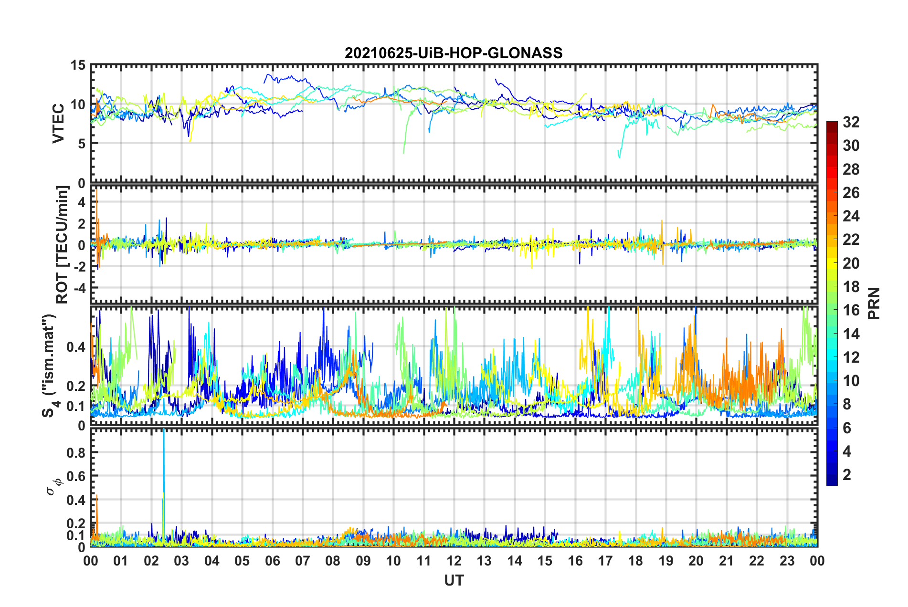Click colorbar tick value 30
The image size is (908, 607).
pos(851,146)
